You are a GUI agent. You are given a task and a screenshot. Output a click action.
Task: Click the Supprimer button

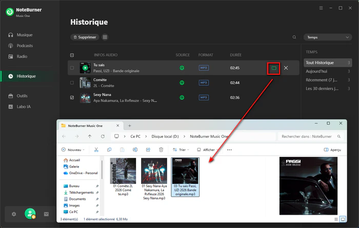point(85,37)
